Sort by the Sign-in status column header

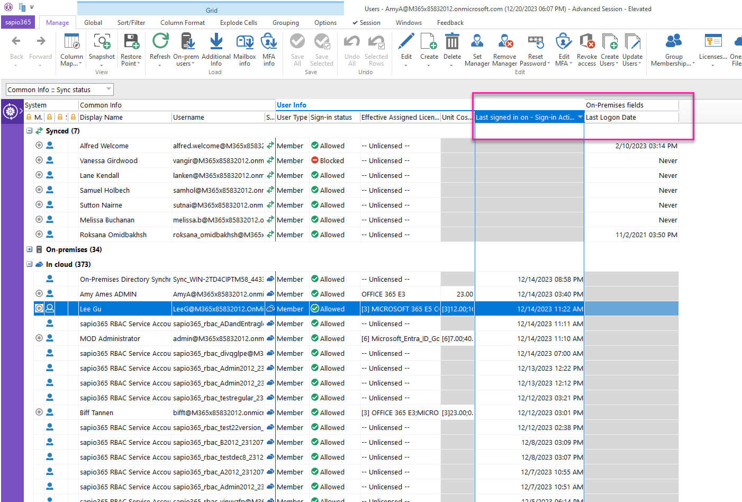tap(334, 117)
